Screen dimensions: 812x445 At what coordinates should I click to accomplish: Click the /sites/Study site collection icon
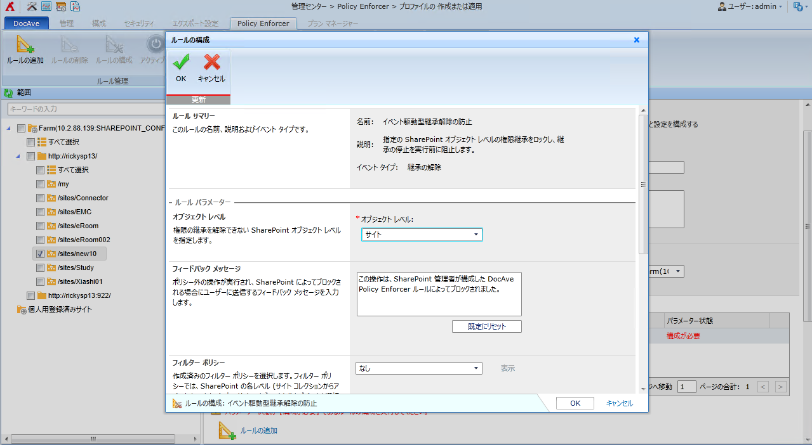tap(51, 268)
